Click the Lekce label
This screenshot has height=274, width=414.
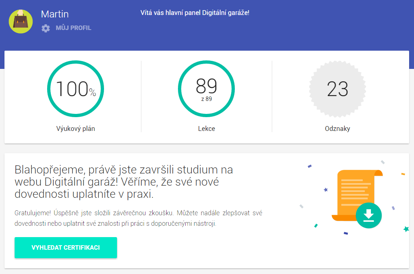point(206,128)
